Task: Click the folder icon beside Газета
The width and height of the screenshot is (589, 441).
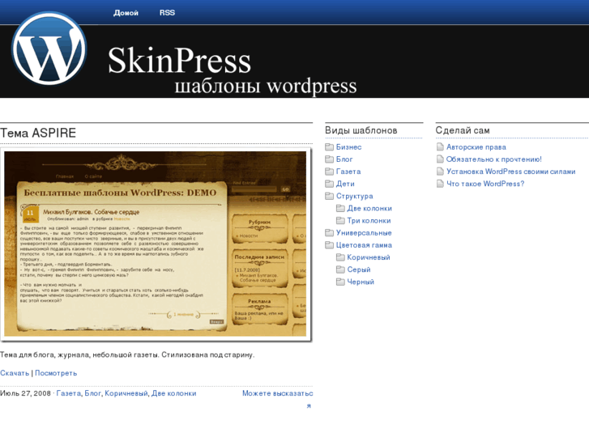Action: [x=329, y=172]
